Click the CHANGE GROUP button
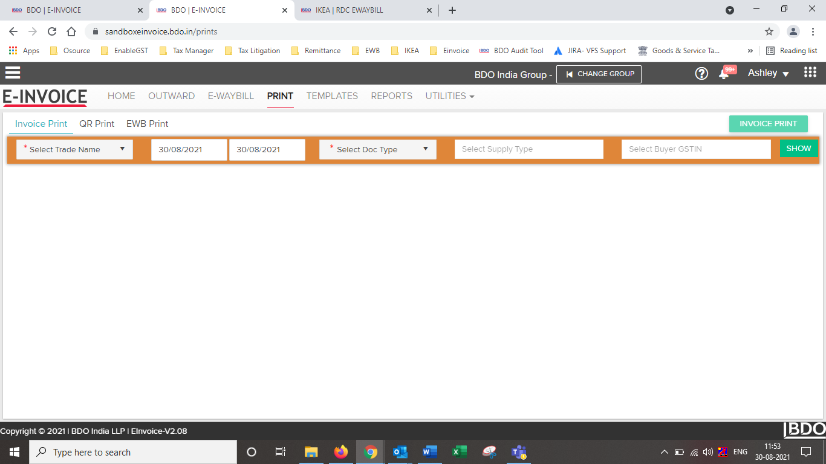 coord(599,74)
